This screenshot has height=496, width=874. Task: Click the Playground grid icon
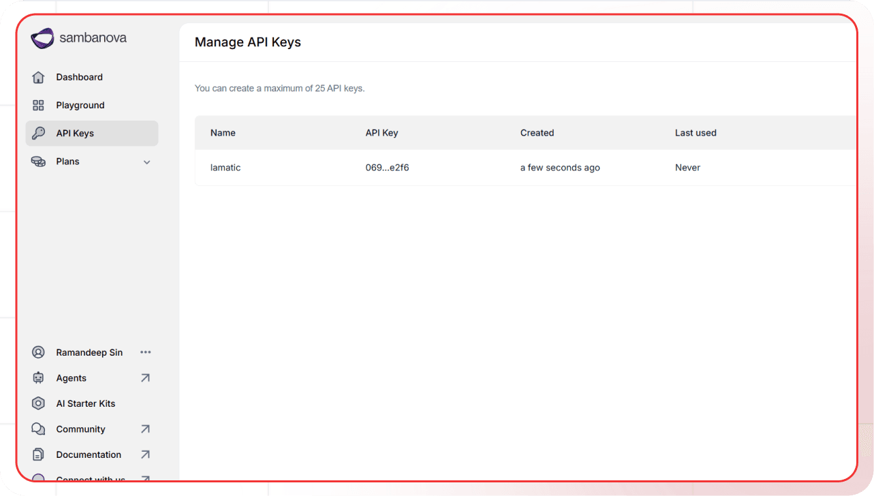[x=39, y=106]
